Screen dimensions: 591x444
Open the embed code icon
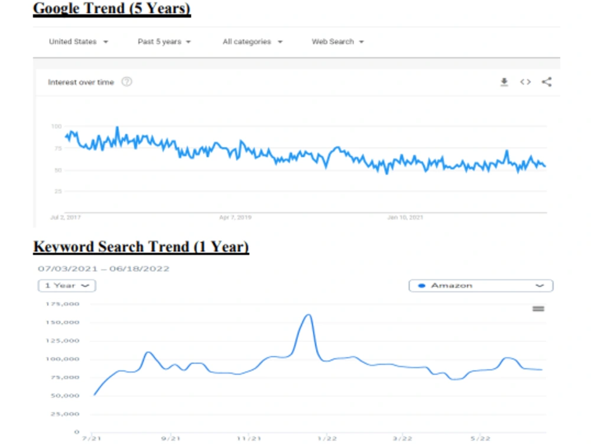pos(525,82)
